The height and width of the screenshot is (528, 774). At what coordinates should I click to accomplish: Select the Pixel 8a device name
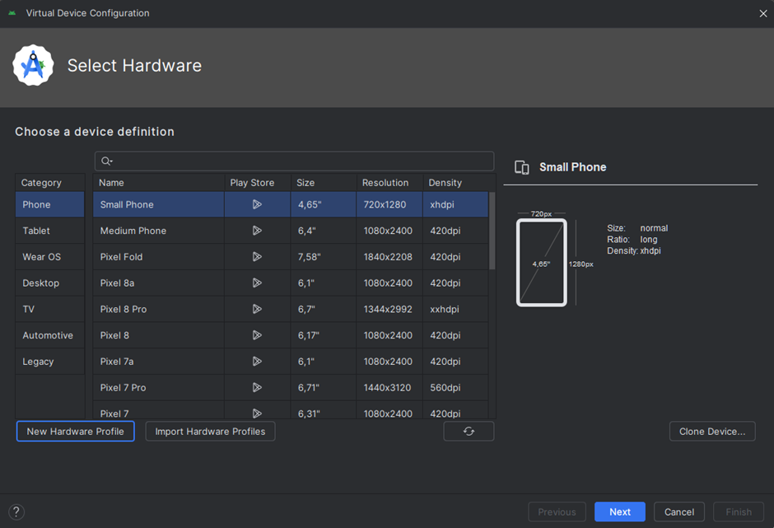tap(117, 283)
